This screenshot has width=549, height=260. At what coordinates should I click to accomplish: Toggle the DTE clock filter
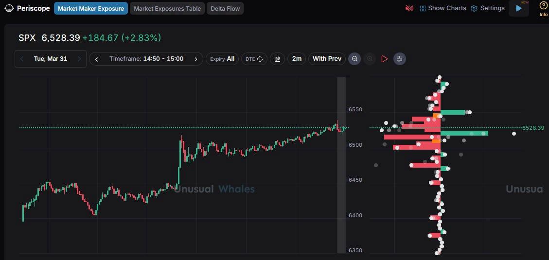click(x=254, y=59)
